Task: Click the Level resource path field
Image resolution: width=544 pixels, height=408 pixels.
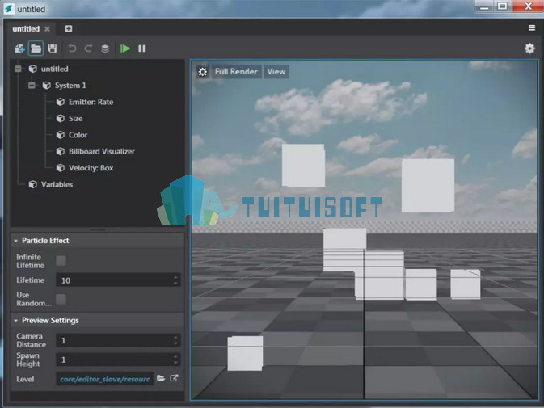Action: (105, 379)
